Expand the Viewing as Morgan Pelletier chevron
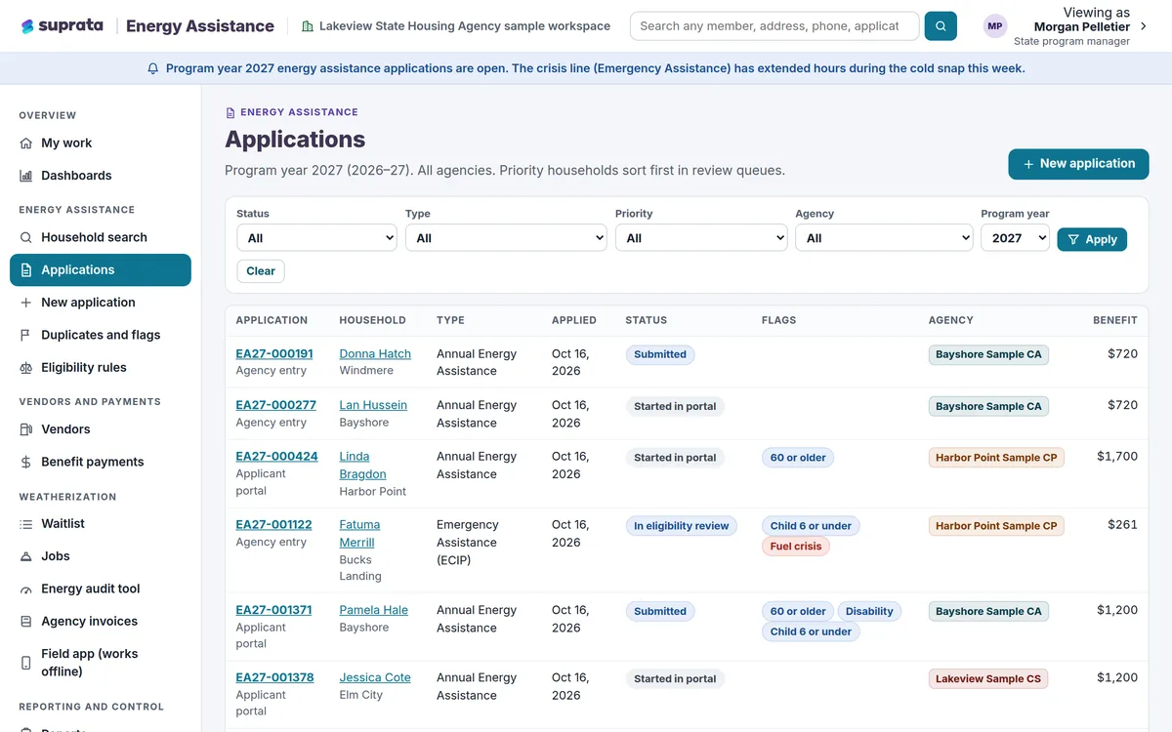This screenshot has width=1172, height=732. coord(1144,26)
